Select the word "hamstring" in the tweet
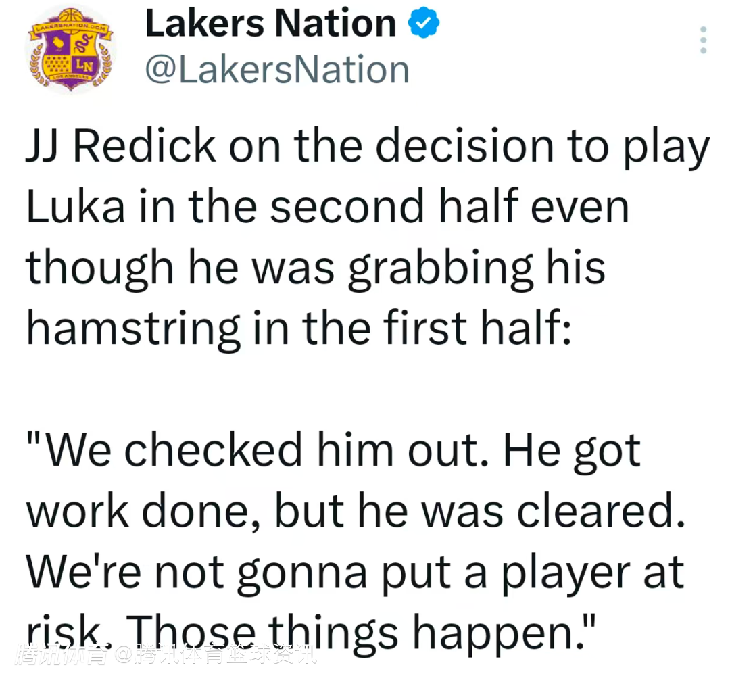 [133, 329]
